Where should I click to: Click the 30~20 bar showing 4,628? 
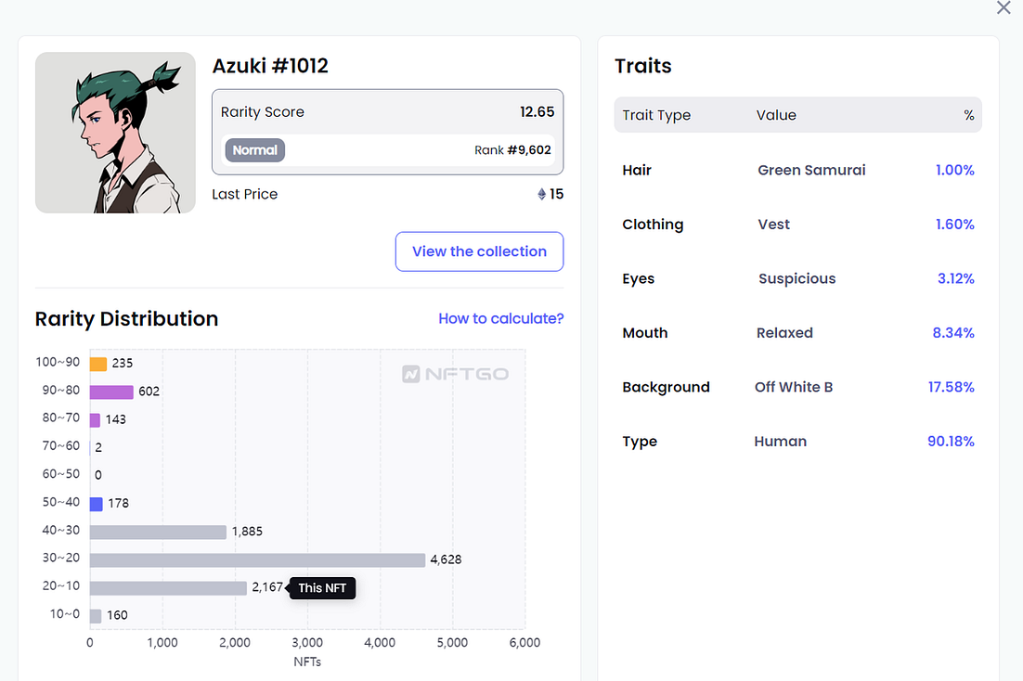[x=258, y=559]
